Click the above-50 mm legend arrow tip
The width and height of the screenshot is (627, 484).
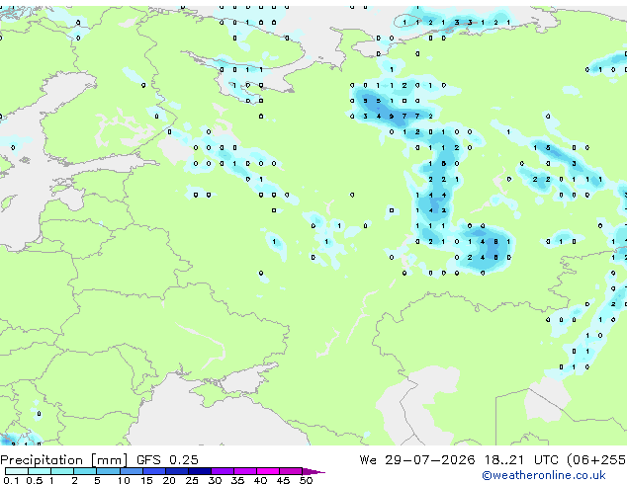point(313,471)
